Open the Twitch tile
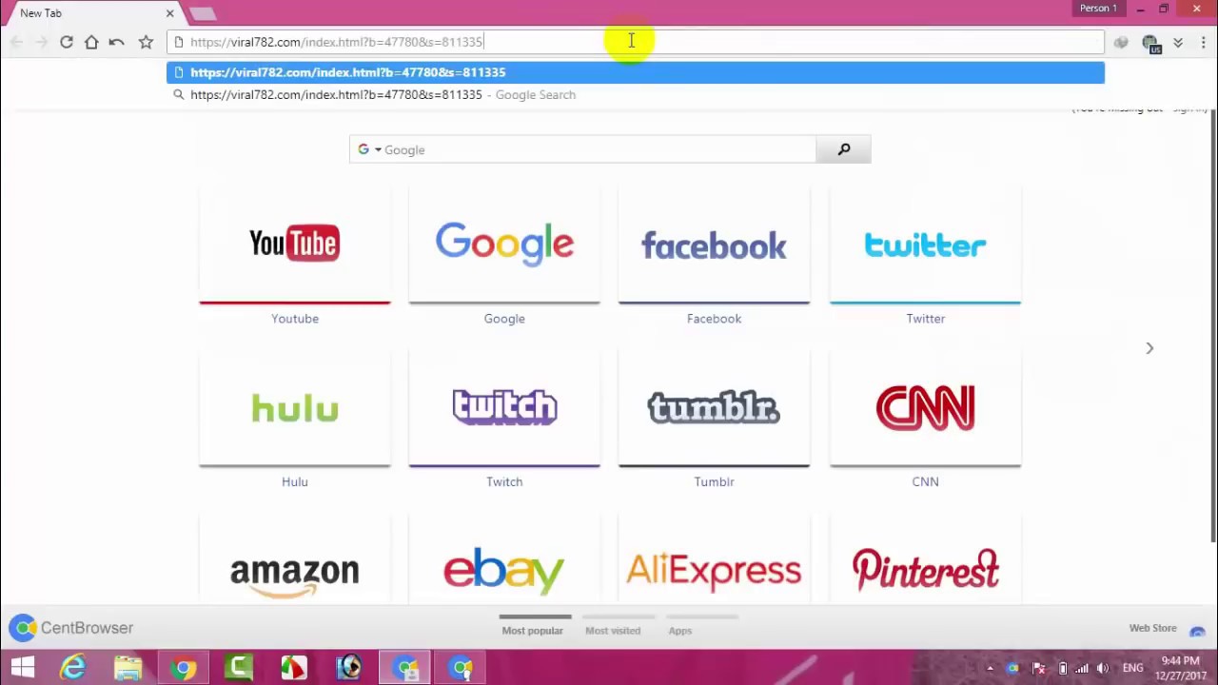The width and height of the screenshot is (1218, 685). pyautogui.click(x=504, y=409)
